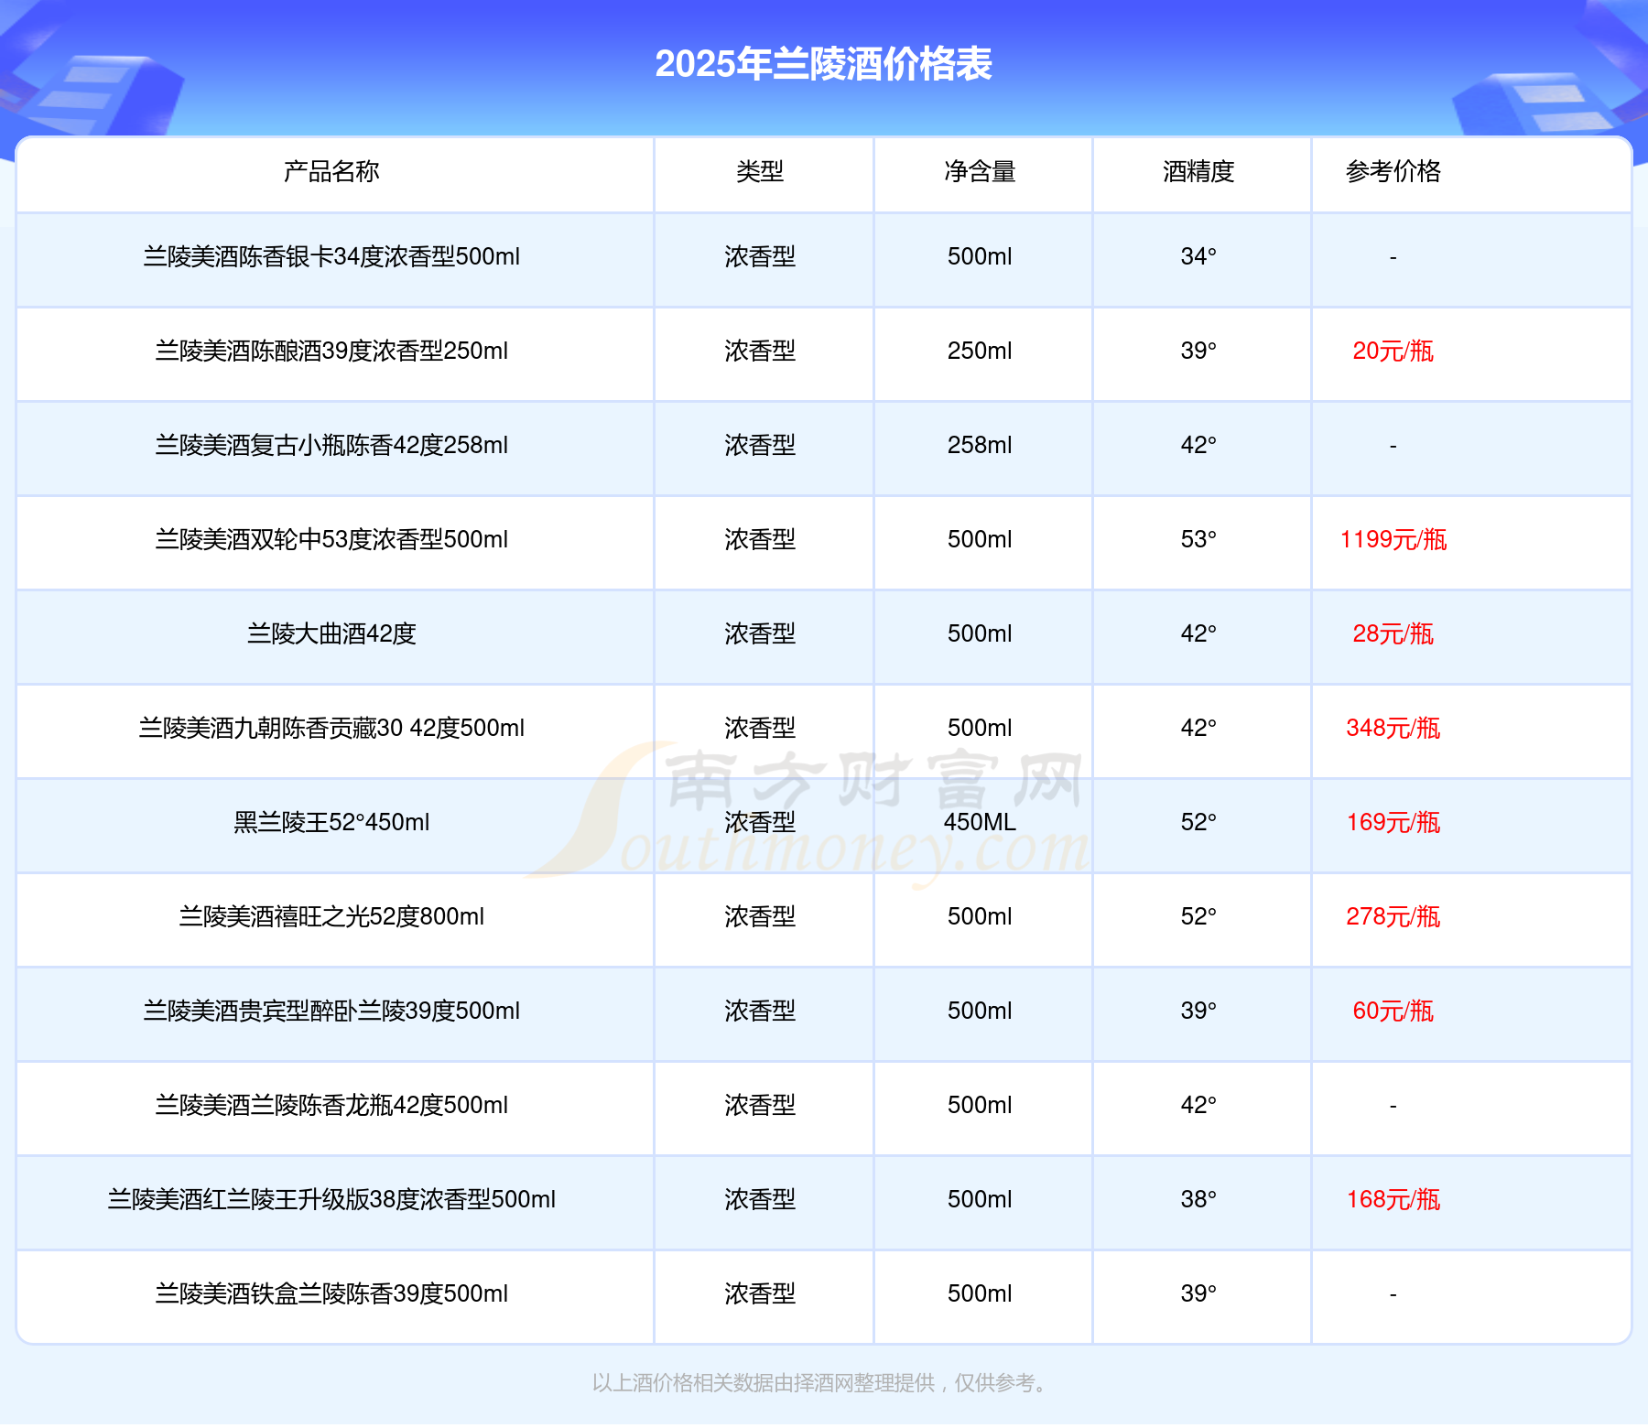Image resolution: width=1648 pixels, height=1428 pixels.
Task: Click the 1199元/瓶 price
Action: pos(1393,539)
